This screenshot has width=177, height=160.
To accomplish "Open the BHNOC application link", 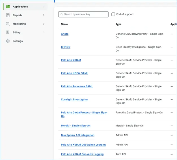I will tap(66, 47).
